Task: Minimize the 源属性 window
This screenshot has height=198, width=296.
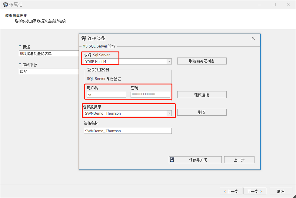Action: (x=260, y=5)
